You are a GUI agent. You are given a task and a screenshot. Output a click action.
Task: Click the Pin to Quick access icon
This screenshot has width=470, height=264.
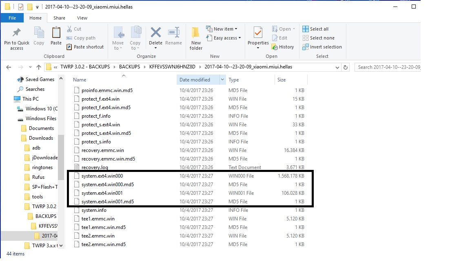[x=16, y=33]
